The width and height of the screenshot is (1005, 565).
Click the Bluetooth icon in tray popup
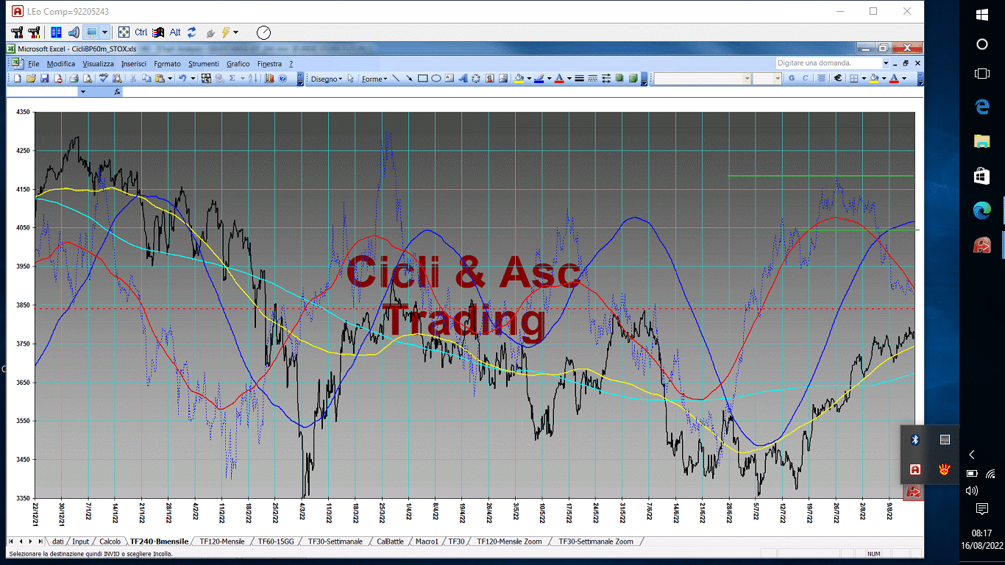click(915, 440)
